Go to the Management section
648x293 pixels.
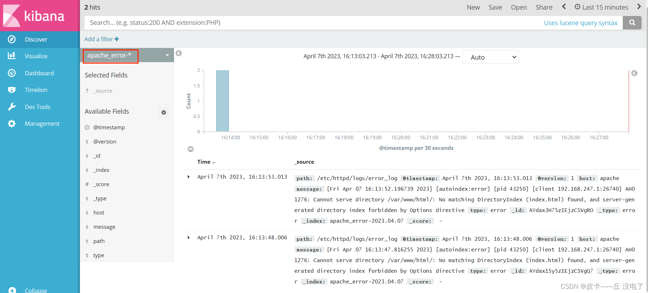pos(42,124)
